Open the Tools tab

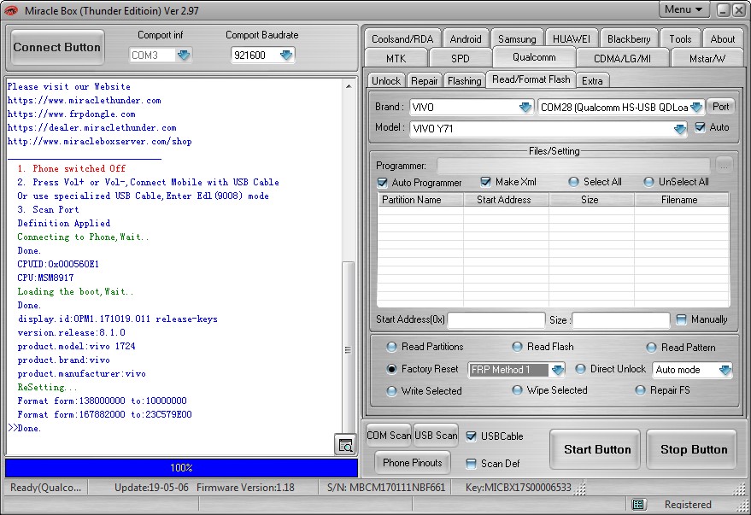coord(680,38)
